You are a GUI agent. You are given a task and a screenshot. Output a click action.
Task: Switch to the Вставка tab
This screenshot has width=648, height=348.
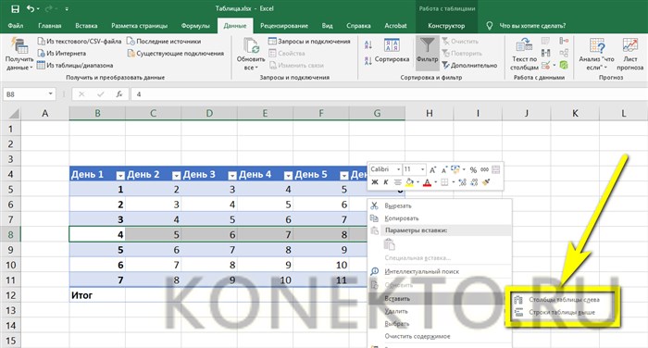(x=86, y=26)
